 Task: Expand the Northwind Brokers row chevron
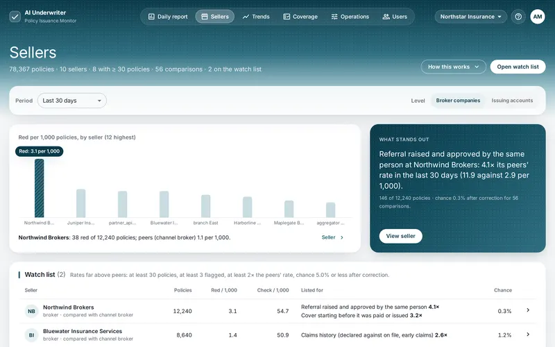pyautogui.click(x=528, y=310)
